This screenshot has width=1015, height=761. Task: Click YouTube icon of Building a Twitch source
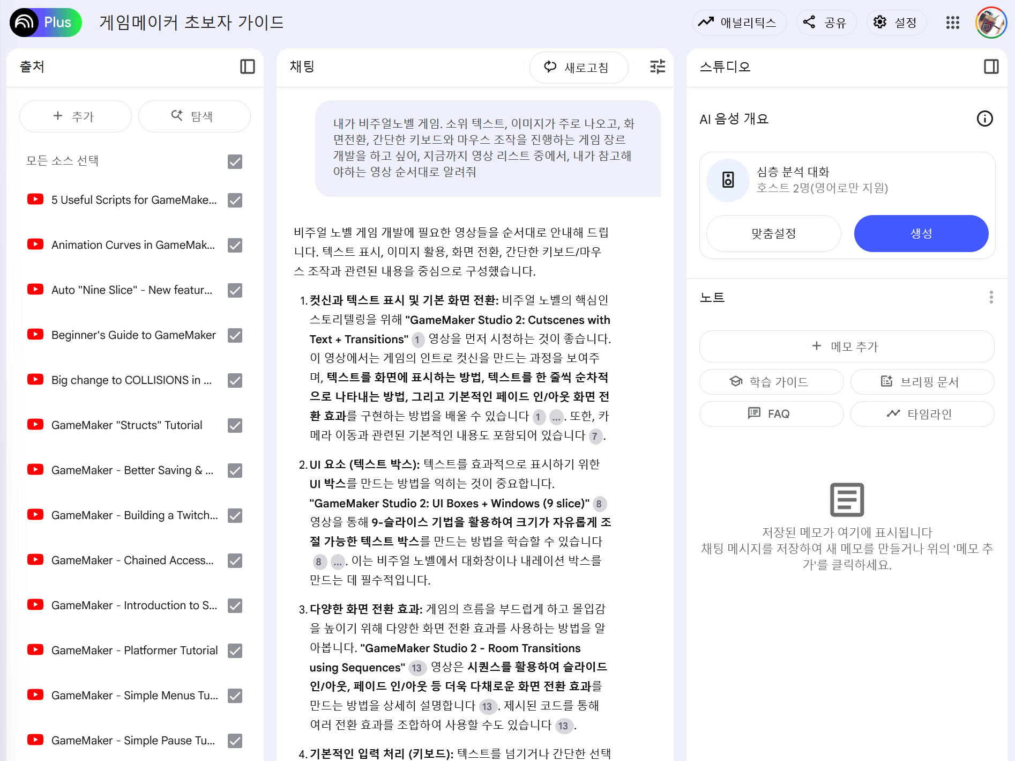tap(35, 515)
